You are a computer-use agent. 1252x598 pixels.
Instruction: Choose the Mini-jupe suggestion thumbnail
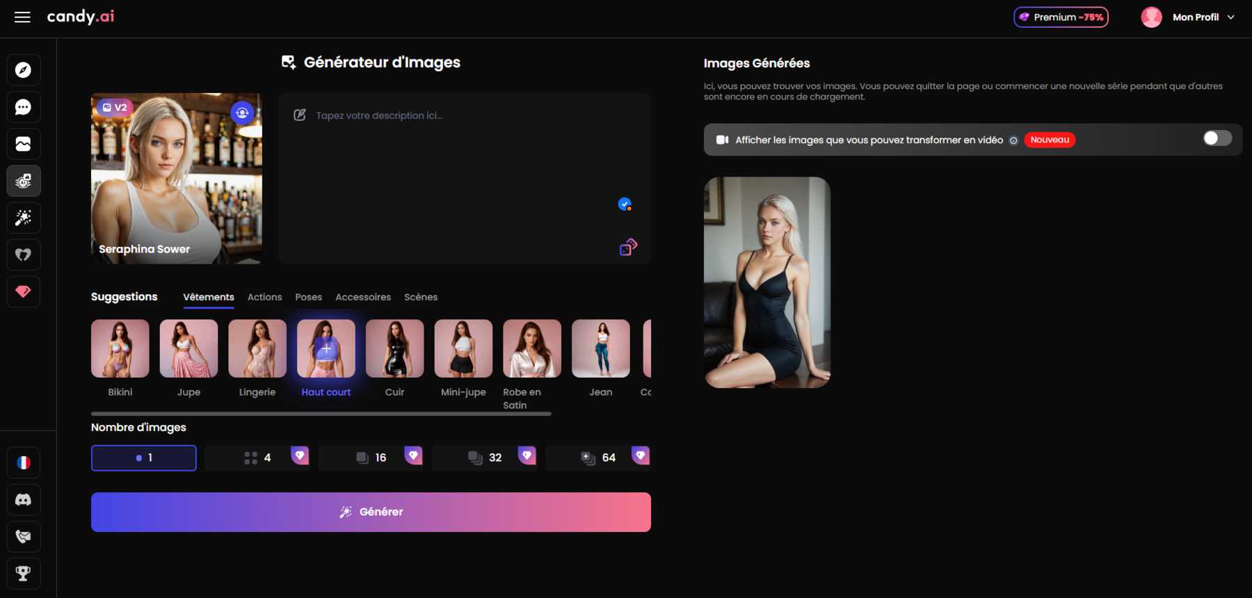pyautogui.click(x=463, y=348)
